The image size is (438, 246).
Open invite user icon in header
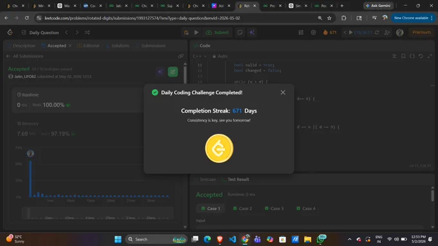387,33
